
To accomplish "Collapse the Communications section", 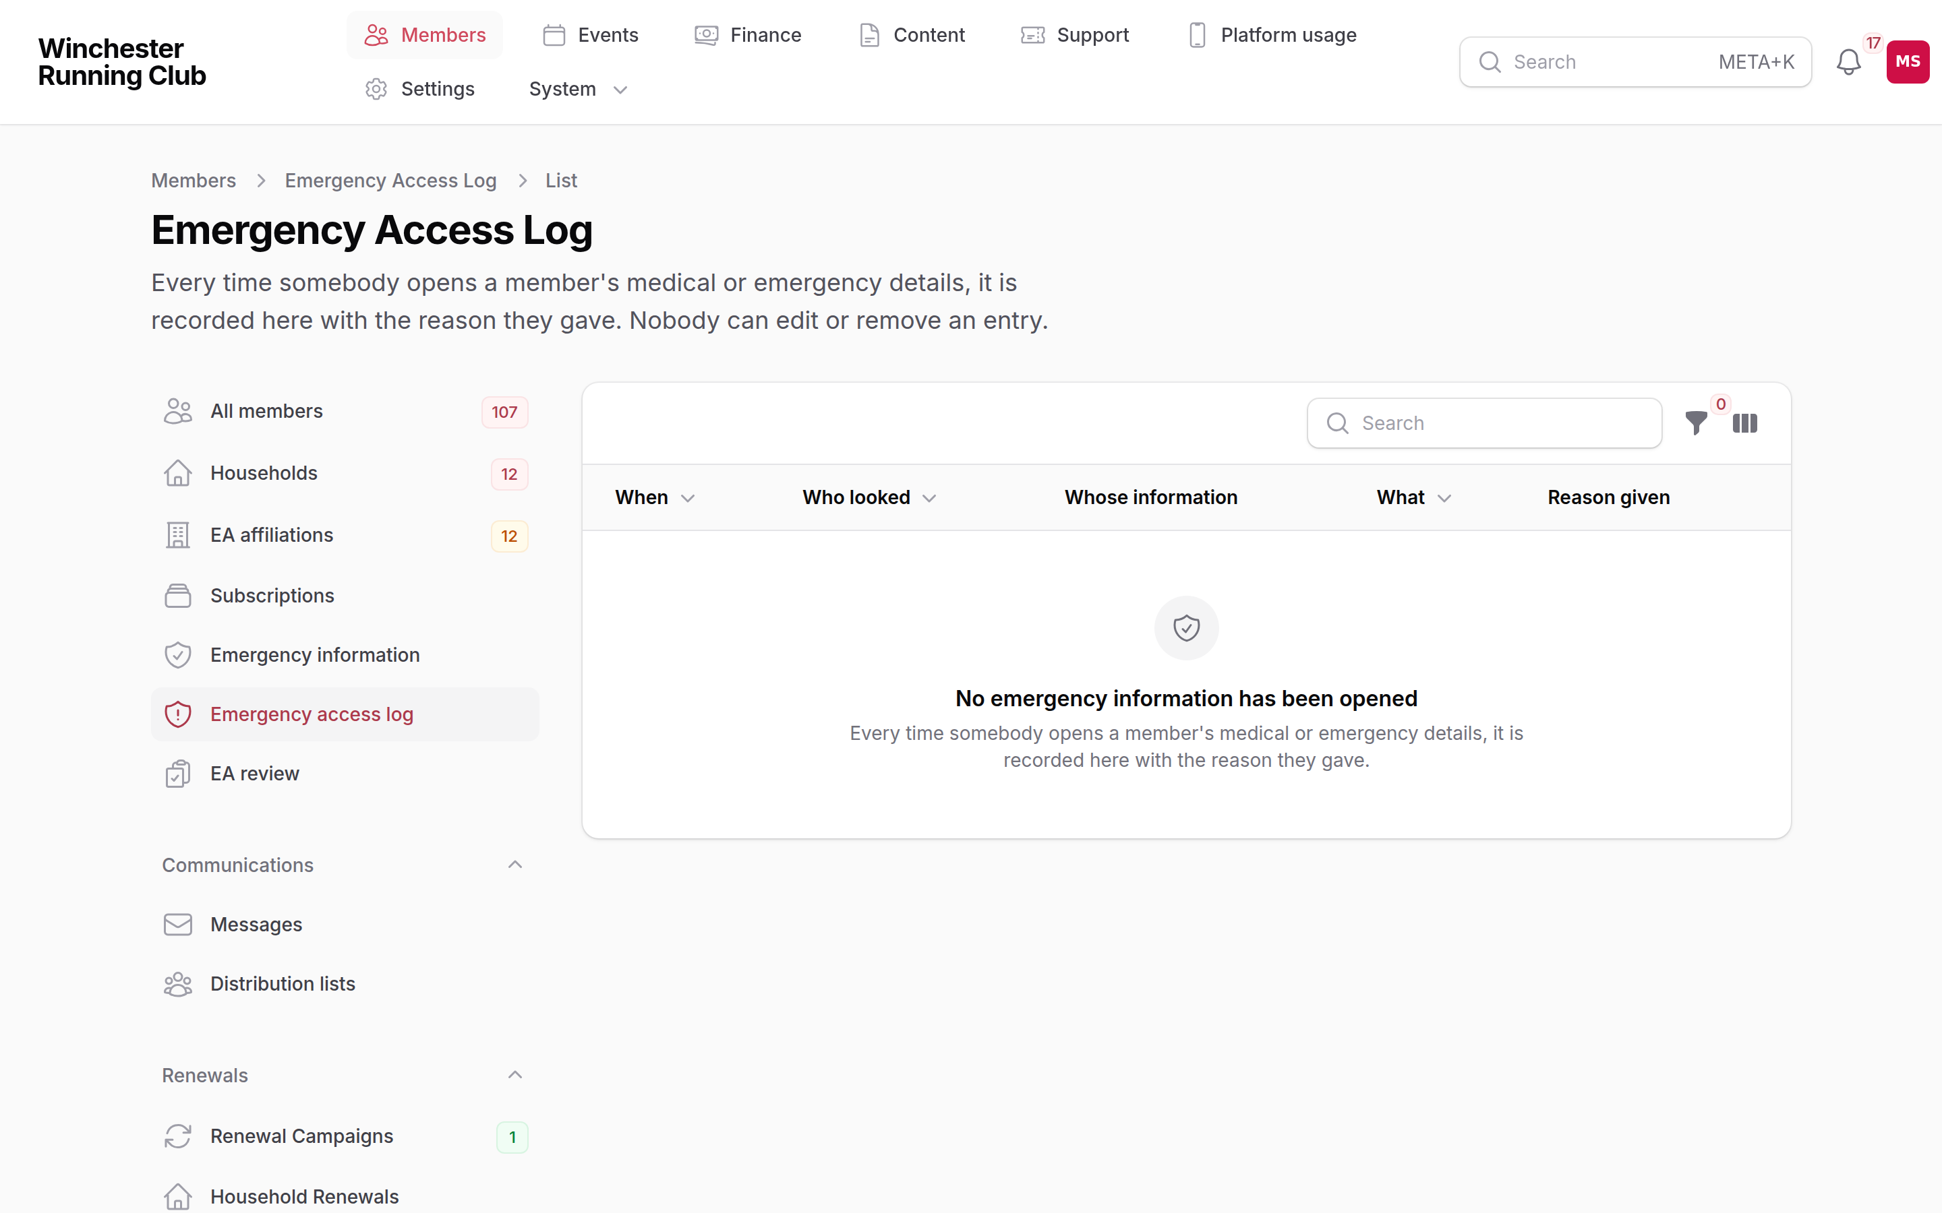I will click(515, 865).
